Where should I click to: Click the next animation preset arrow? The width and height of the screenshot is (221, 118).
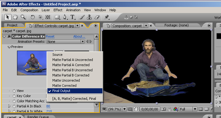[91, 42]
